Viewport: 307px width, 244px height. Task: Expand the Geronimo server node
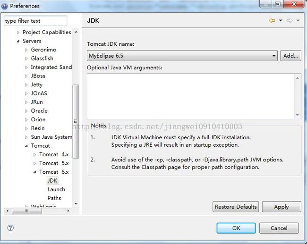(26, 50)
